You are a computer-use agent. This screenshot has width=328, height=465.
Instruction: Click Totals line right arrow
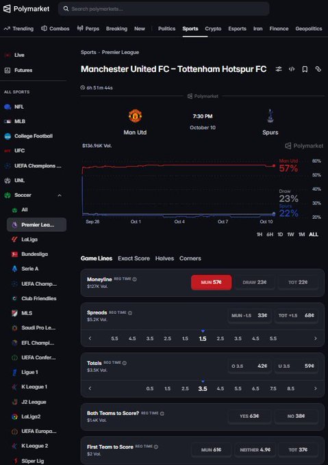[316, 388]
